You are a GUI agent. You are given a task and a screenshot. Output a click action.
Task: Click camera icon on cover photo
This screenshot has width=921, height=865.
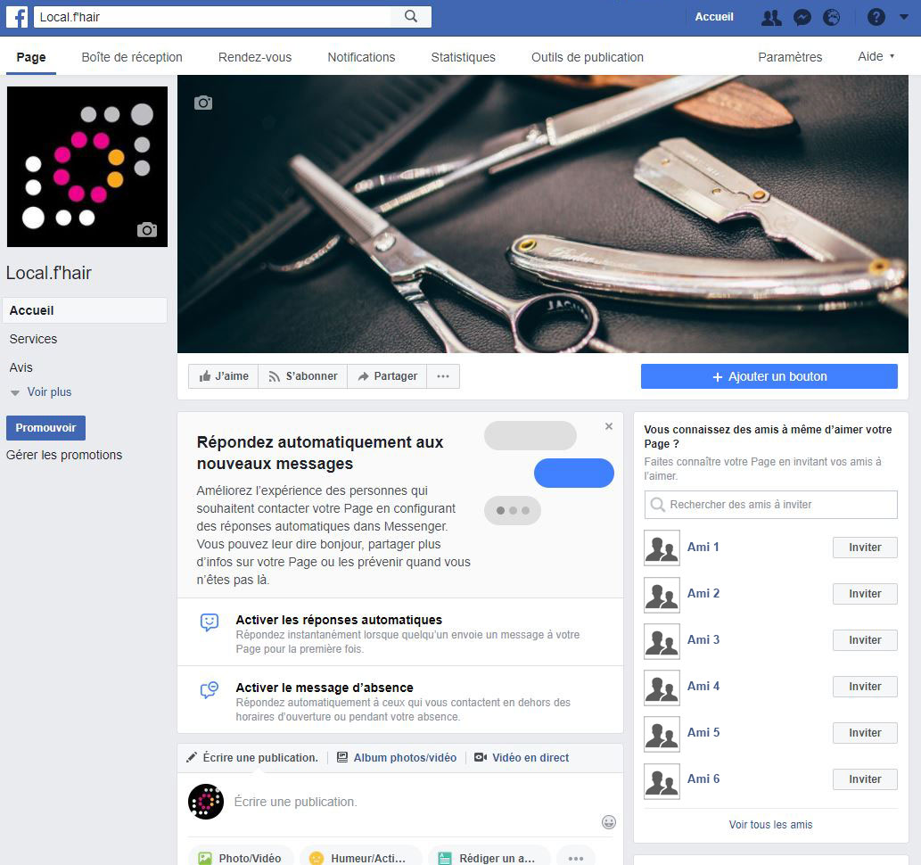(x=203, y=103)
